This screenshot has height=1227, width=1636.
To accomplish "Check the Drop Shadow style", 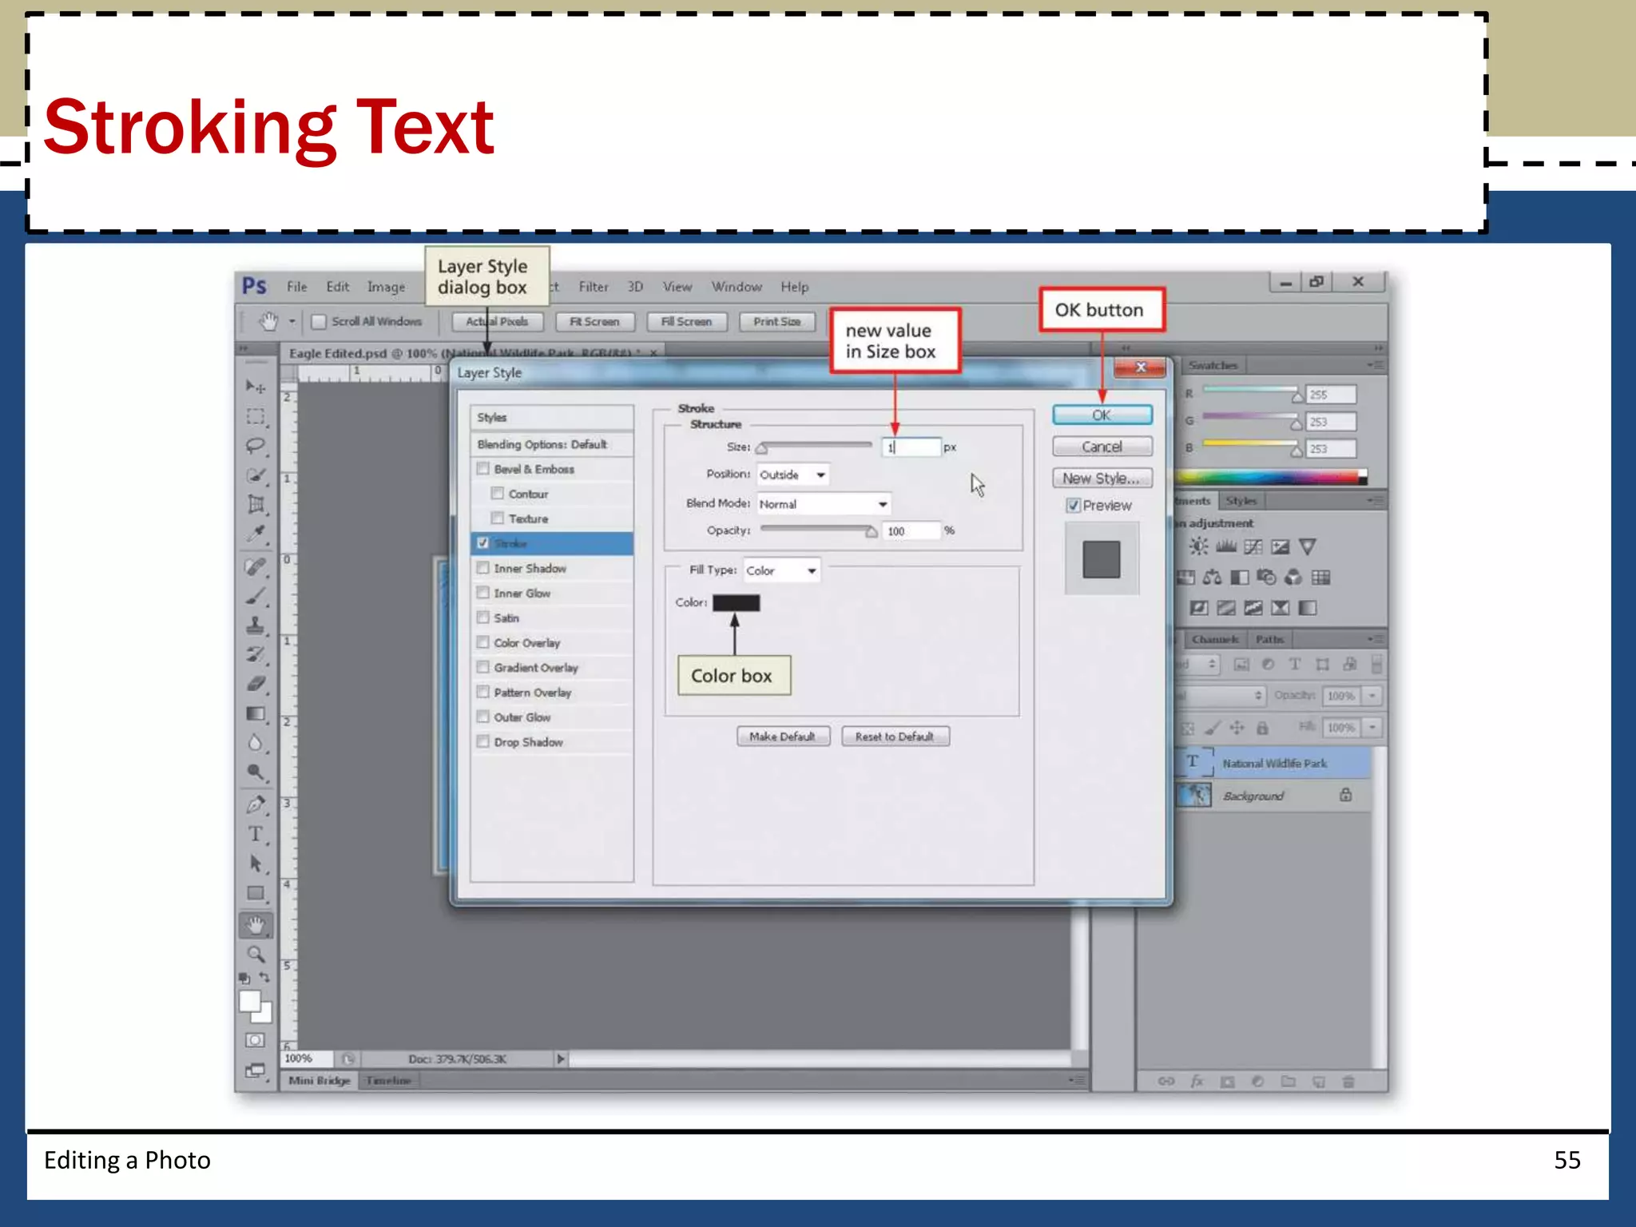I will [482, 741].
